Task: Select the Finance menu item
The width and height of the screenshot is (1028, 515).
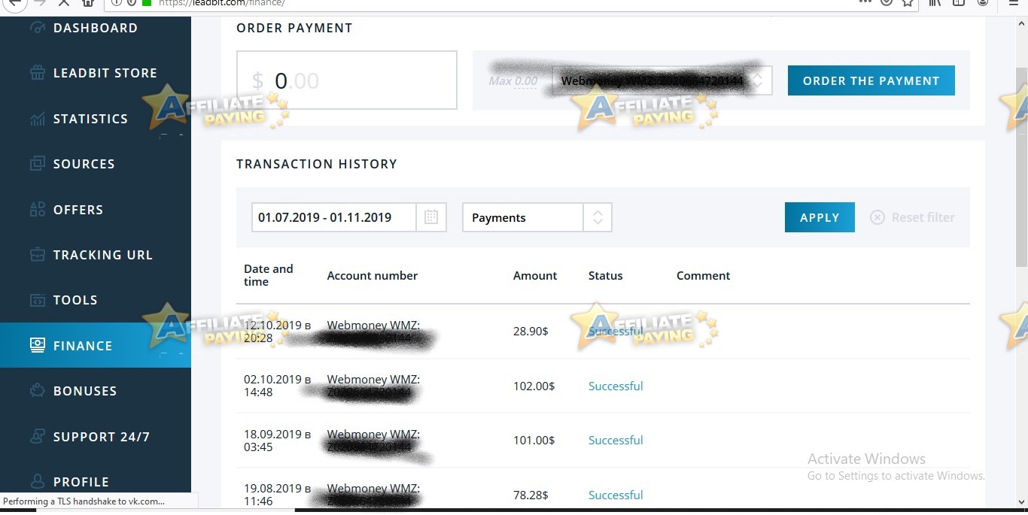Action: pyautogui.click(x=96, y=345)
